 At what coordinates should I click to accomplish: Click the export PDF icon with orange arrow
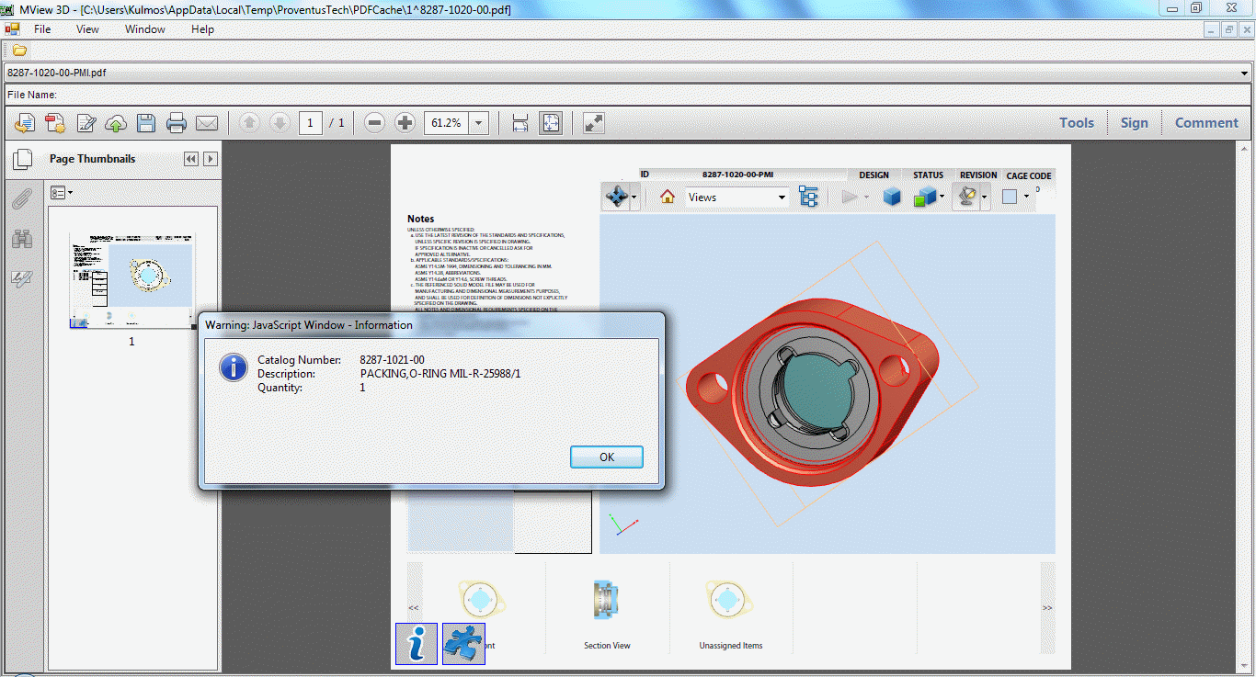(x=25, y=123)
